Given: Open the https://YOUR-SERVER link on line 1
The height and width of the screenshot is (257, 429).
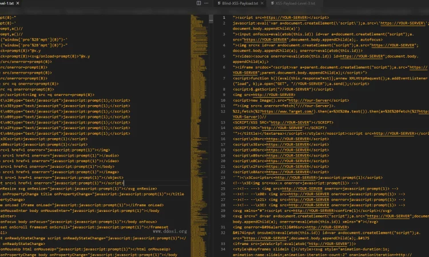Looking at the screenshot, I should [285, 18].
